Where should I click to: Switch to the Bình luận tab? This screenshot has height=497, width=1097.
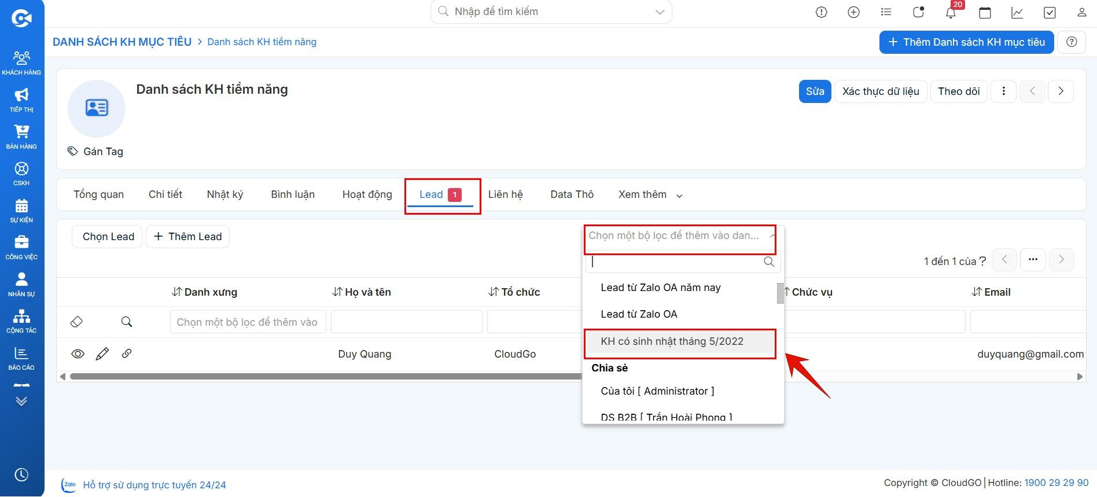[293, 194]
